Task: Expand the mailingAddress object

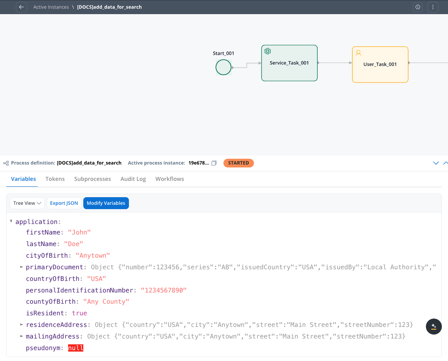Action: pos(22,336)
